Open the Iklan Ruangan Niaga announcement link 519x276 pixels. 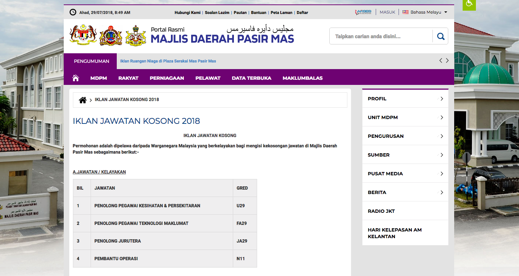(x=168, y=61)
